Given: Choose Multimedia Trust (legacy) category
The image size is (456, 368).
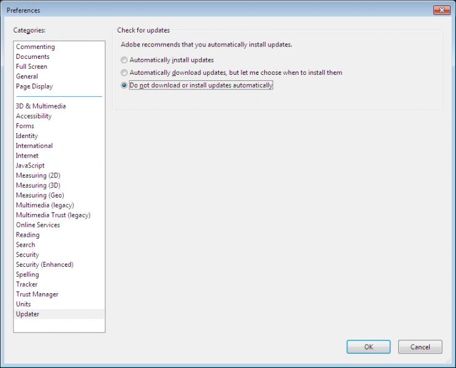Looking at the screenshot, I should 53,215.
